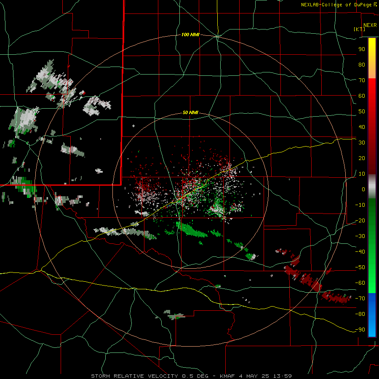Select the -30 value on the velocity scale

[x=360, y=236]
